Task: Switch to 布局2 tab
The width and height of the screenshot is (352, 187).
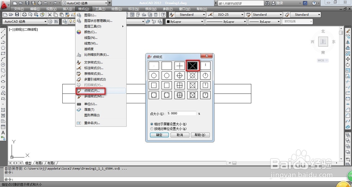Action: 51,163
